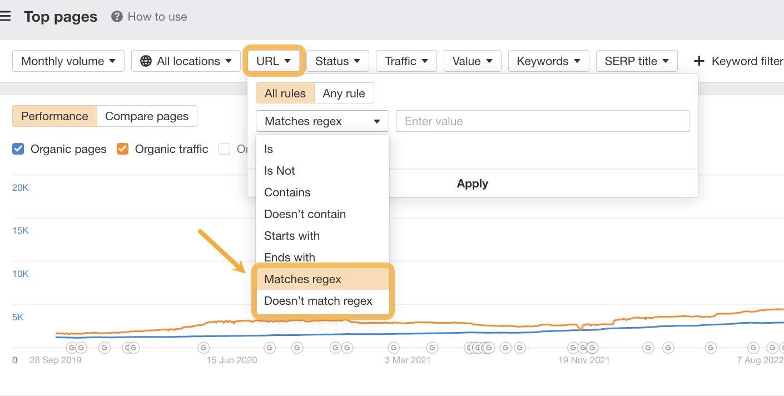
Task: Toggle the Organic pages checkbox
Action: [x=18, y=149]
